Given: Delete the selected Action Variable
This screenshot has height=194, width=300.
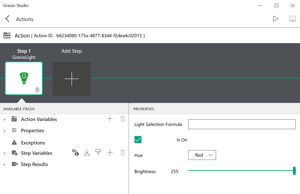Looking at the screenshot, I should coord(123,119).
